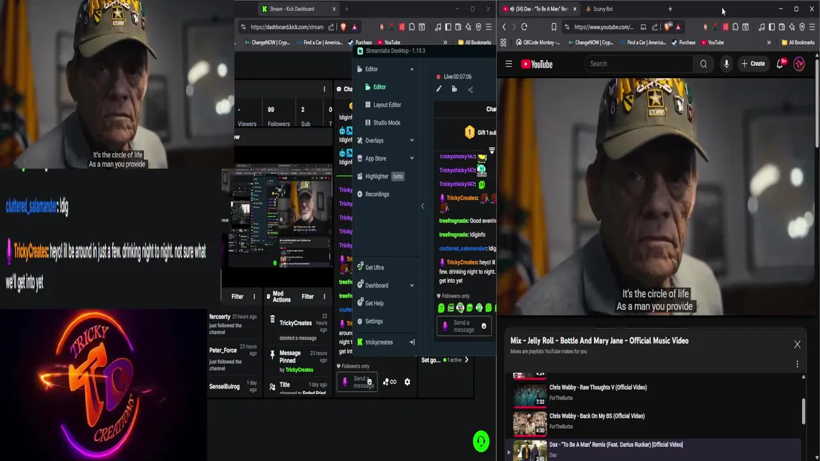Switch Streamlabs to Studio Mode
The width and height of the screenshot is (820, 461).
(382, 123)
